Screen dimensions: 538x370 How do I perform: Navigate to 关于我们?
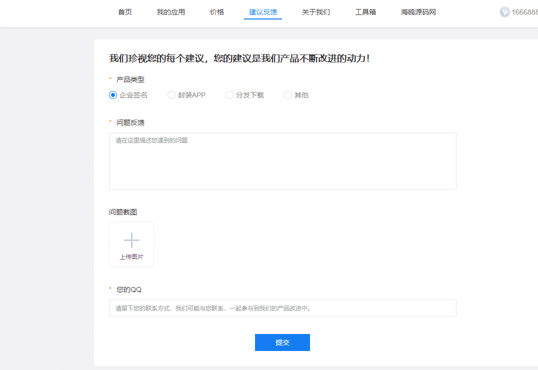click(x=316, y=12)
